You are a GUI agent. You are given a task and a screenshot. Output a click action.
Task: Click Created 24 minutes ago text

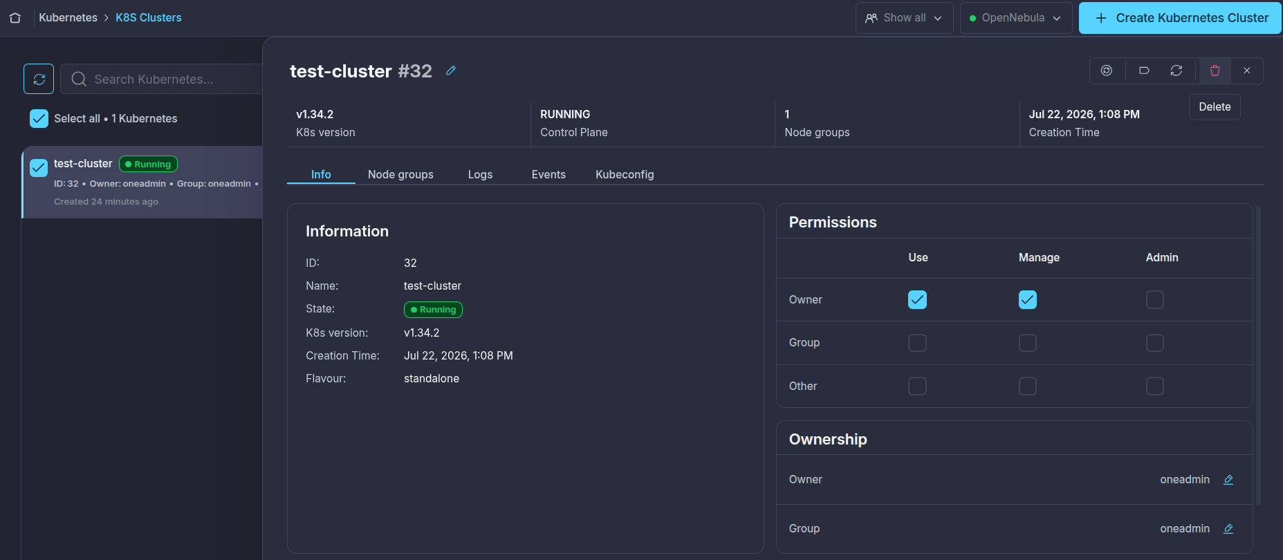pyautogui.click(x=106, y=202)
